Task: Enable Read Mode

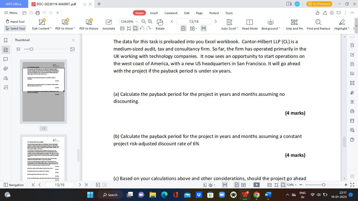Action: [249, 24]
